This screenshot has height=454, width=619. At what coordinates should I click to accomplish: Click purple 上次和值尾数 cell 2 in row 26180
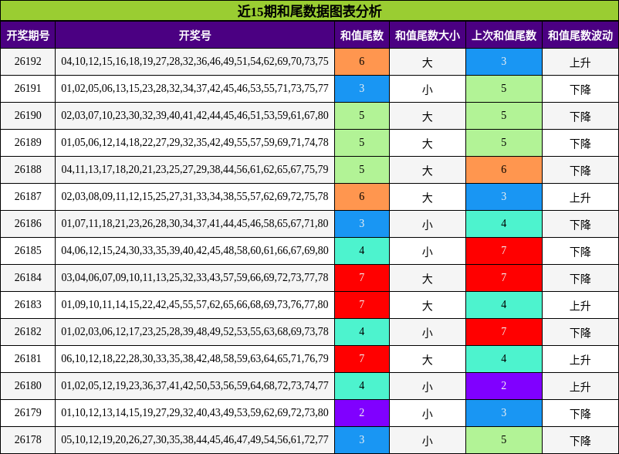[x=504, y=386]
